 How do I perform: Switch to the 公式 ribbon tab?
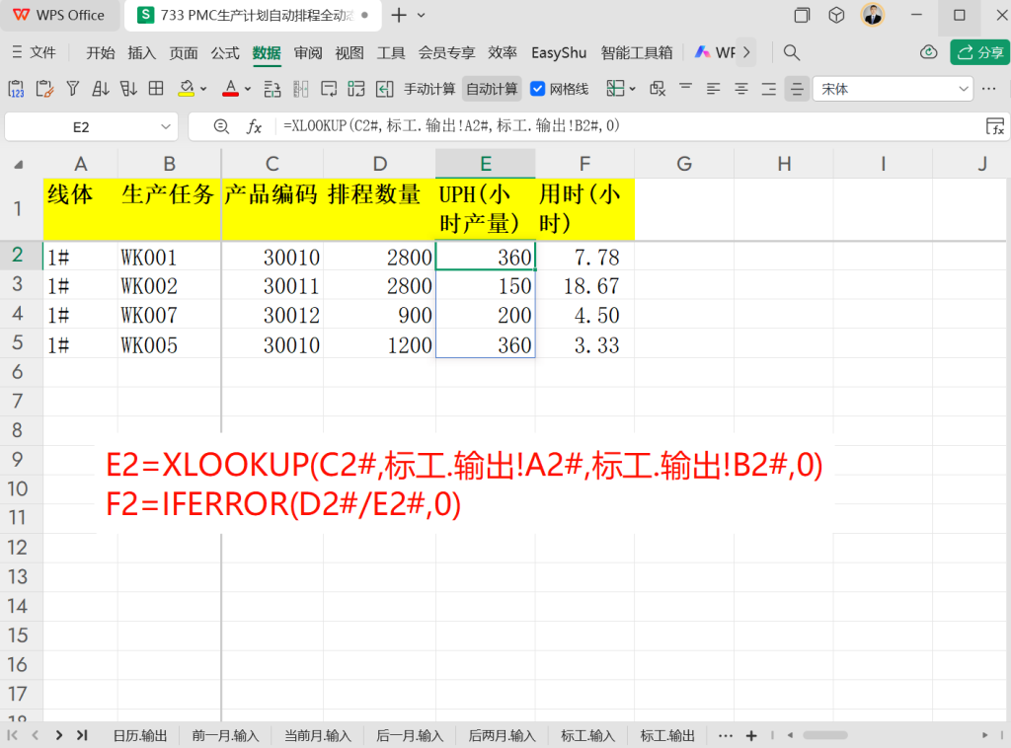[x=225, y=53]
